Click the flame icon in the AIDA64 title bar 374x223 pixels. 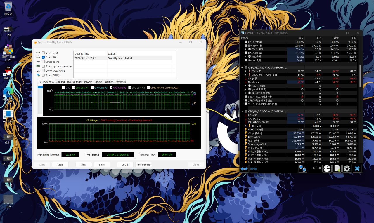[x=35, y=42]
